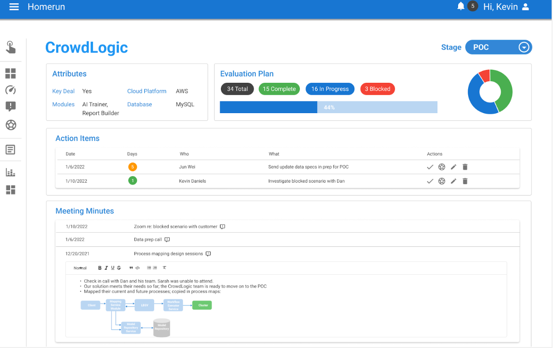Click the Evaluation Plan heading
The image size is (553, 348).
[x=247, y=74]
